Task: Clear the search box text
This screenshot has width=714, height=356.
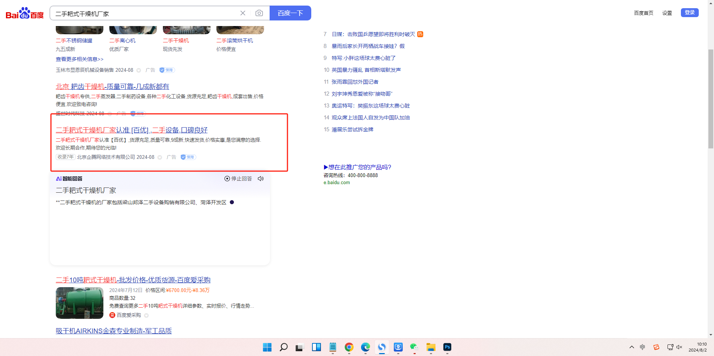Action: 243,13
